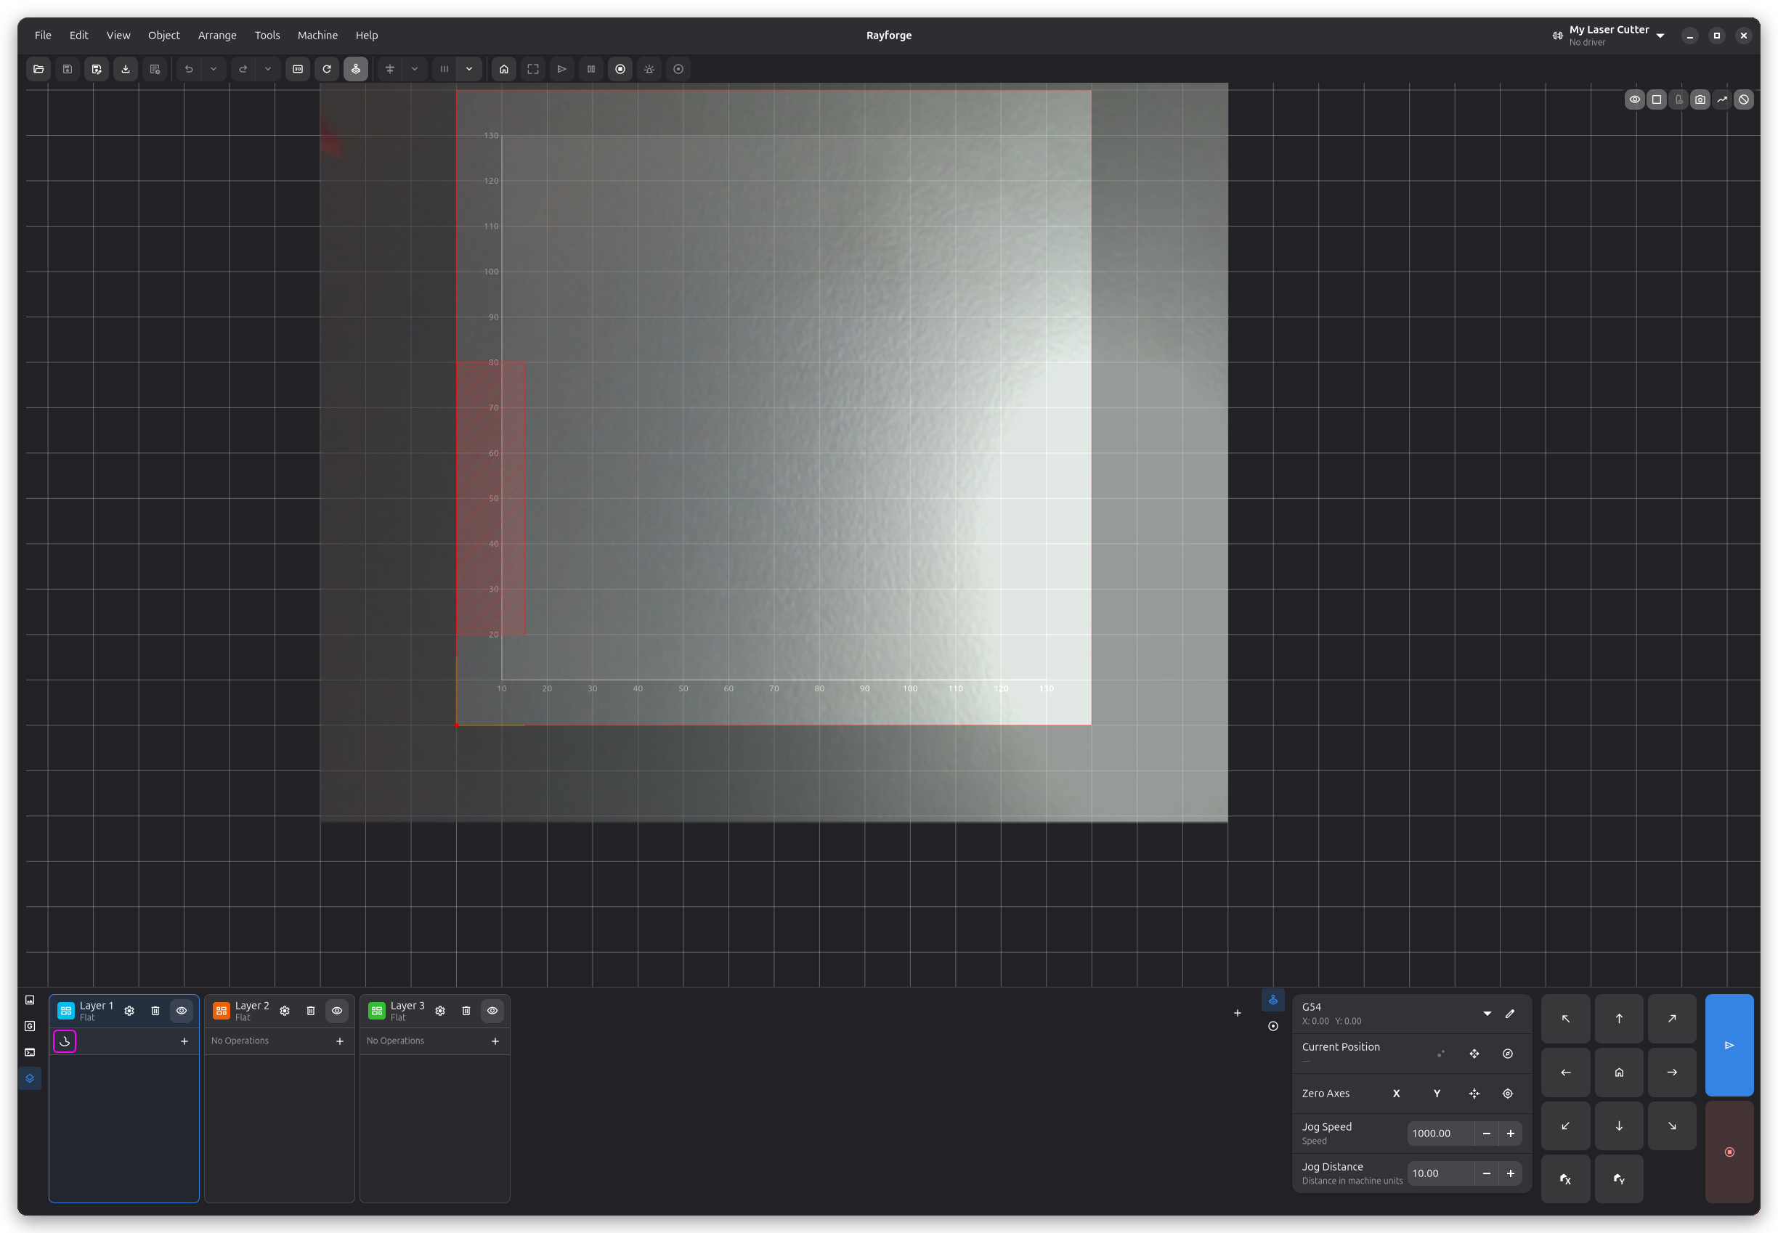Screen dimensions: 1778x1233
Task: Toggle the canvas camera image button
Action: coord(1700,99)
